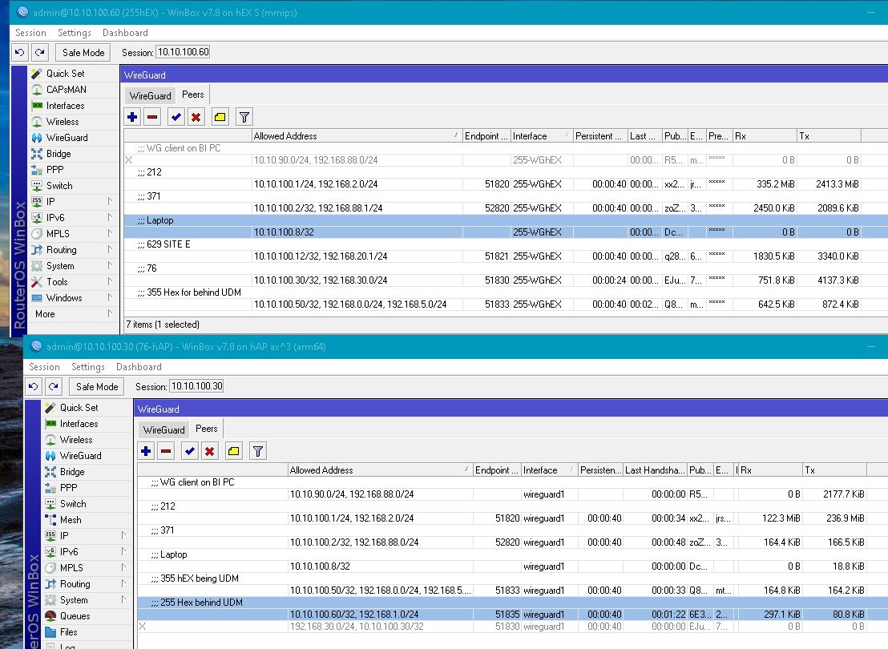Open Mesh in the 76-hAP sidebar
The height and width of the screenshot is (649, 888).
click(71, 520)
